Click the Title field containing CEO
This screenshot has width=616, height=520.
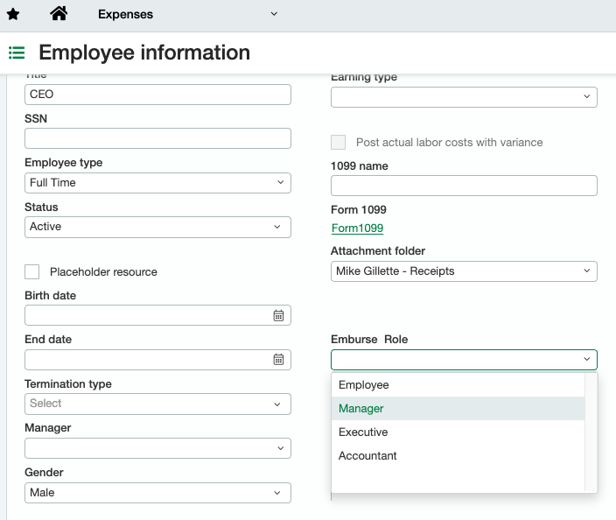pyautogui.click(x=157, y=95)
